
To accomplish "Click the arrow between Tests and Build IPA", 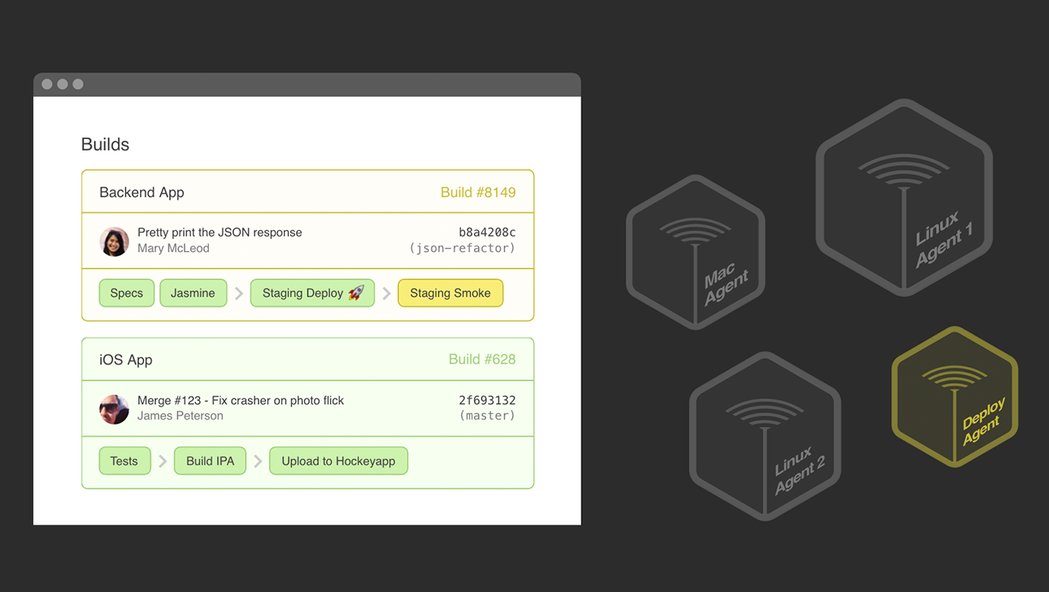I will (x=163, y=461).
